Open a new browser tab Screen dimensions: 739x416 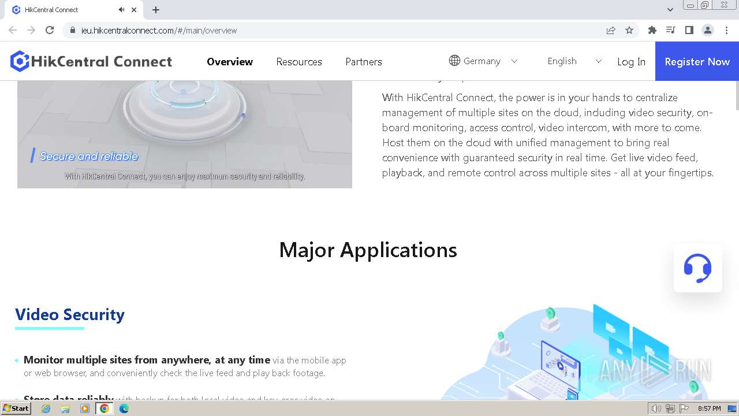click(156, 10)
